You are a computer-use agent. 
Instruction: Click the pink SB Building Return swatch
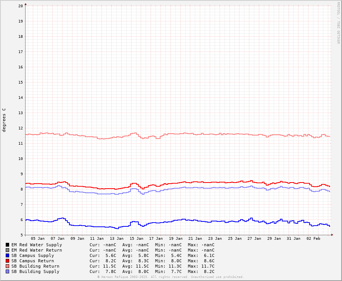pyautogui.click(x=7, y=266)
